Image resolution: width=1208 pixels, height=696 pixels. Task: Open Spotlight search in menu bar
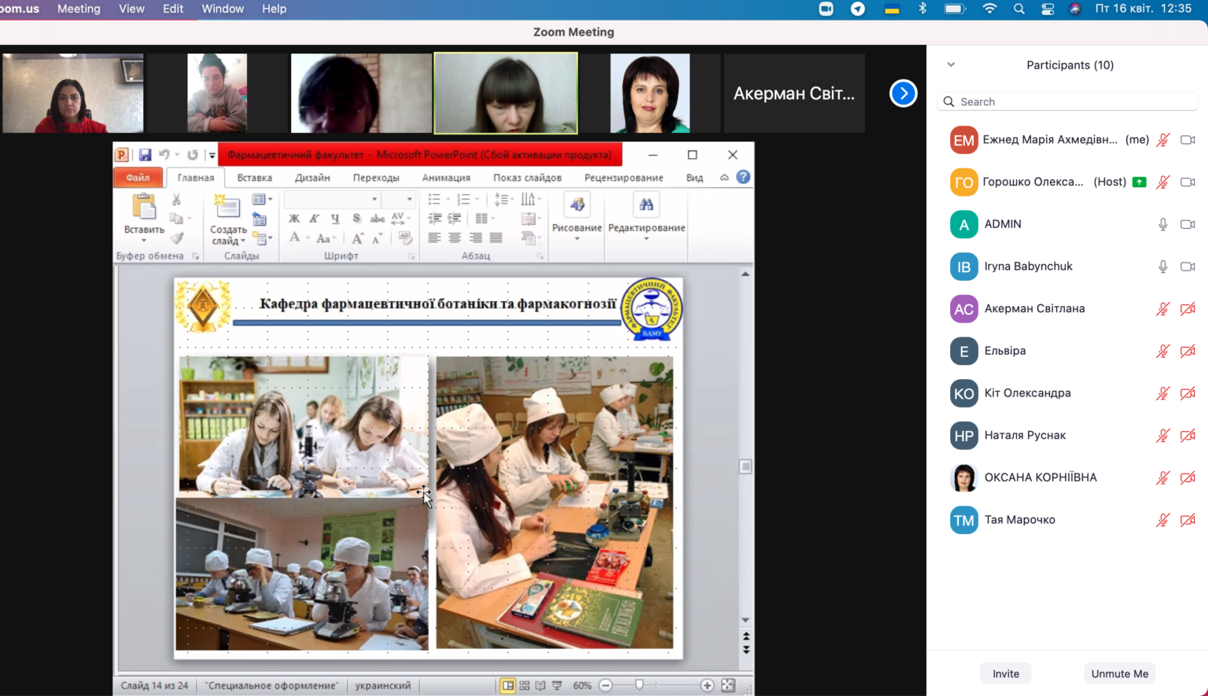(1019, 9)
